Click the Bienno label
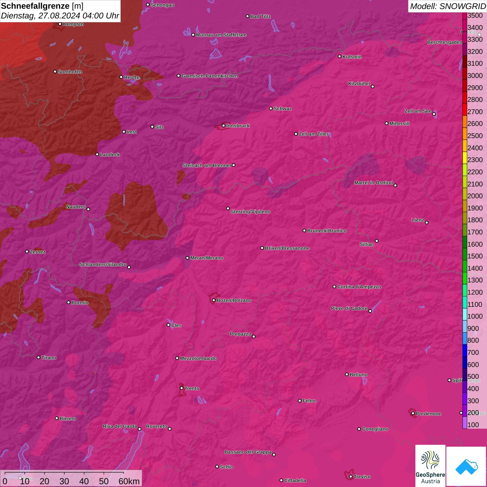The height and width of the screenshot is (487, 487). [x=68, y=418]
